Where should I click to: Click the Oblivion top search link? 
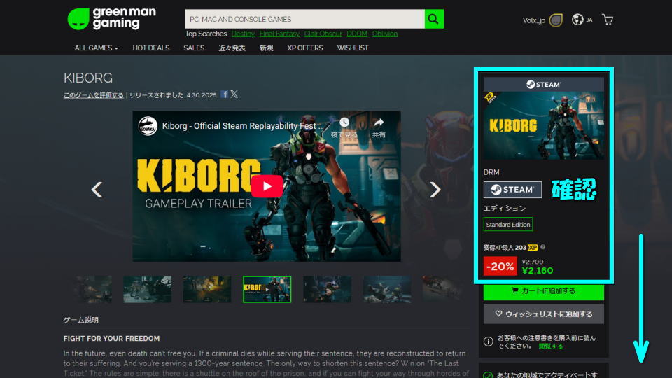click(x=385, y=34)
